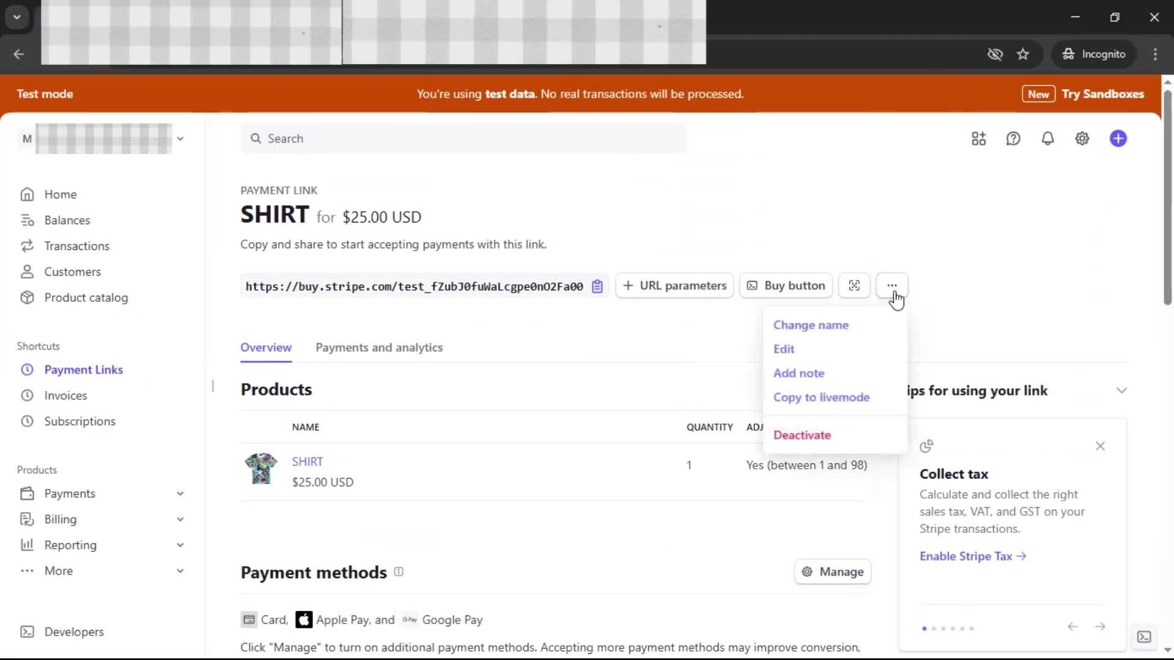Select Add note from the menu
1174x660 pixels.
point(799,373)
